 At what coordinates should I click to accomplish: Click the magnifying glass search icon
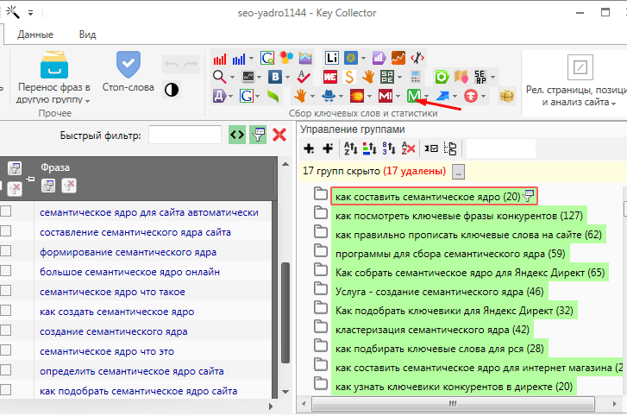tap(219, 77)
